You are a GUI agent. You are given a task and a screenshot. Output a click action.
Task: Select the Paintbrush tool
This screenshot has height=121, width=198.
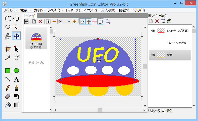pyautogui.click(x=16, y=88)
